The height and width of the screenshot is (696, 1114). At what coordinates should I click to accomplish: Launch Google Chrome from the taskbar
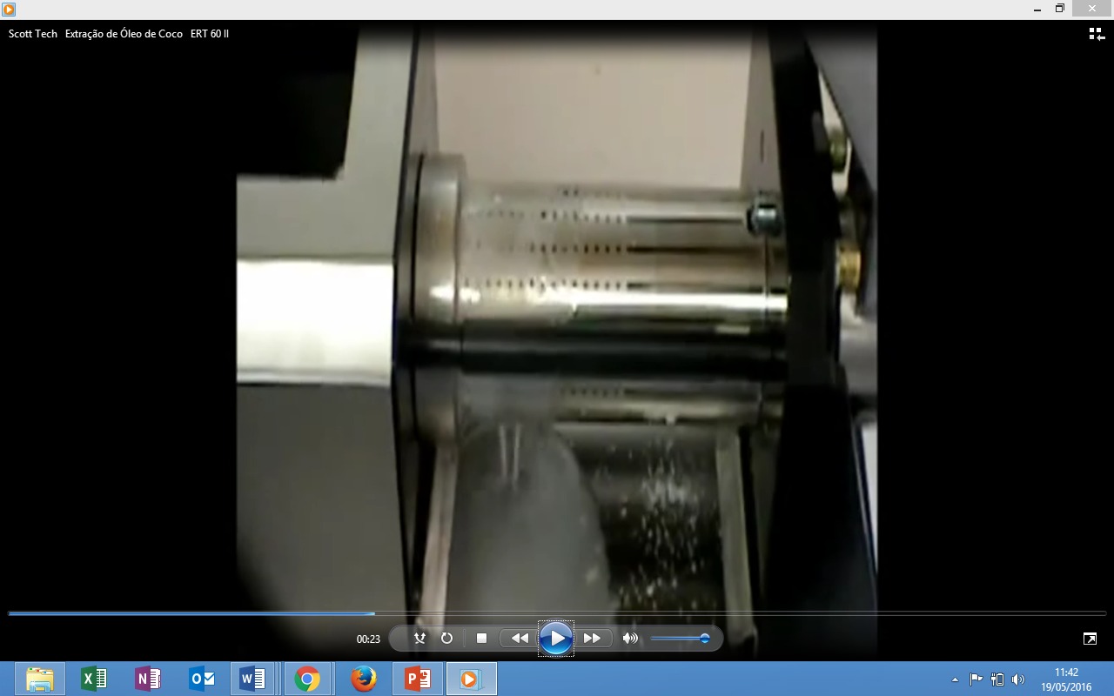pyautogui.click(x=307, y=679)
